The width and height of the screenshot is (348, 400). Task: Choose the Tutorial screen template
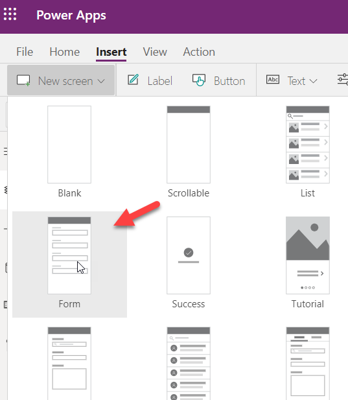(x=308, y=263)
